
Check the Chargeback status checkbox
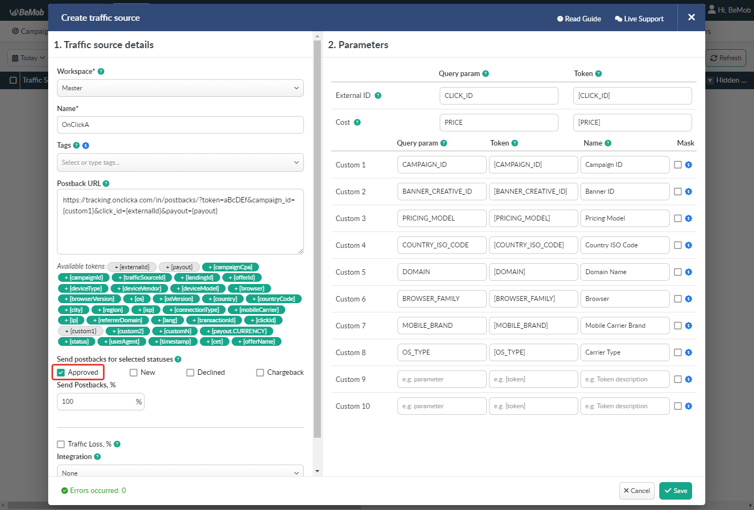pos(260,372)
